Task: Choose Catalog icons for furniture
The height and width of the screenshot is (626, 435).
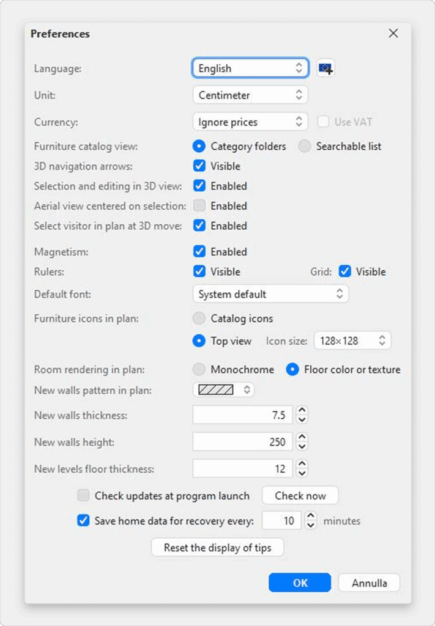Action: pyautogui.click(x=199, y=319)
